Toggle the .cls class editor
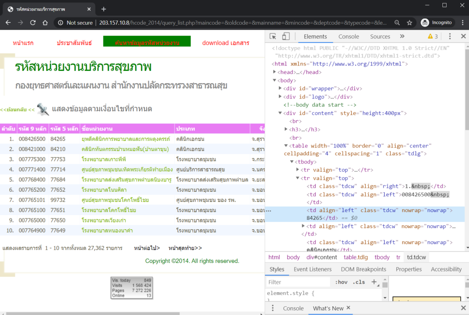Image resolution: width=469 pixels, height=315 pixels. tap(360, 282)
